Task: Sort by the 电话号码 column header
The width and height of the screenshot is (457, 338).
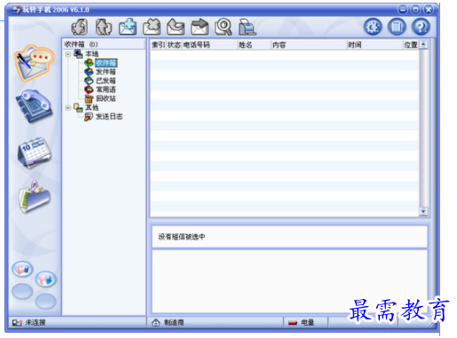Action: pos(209,45)
